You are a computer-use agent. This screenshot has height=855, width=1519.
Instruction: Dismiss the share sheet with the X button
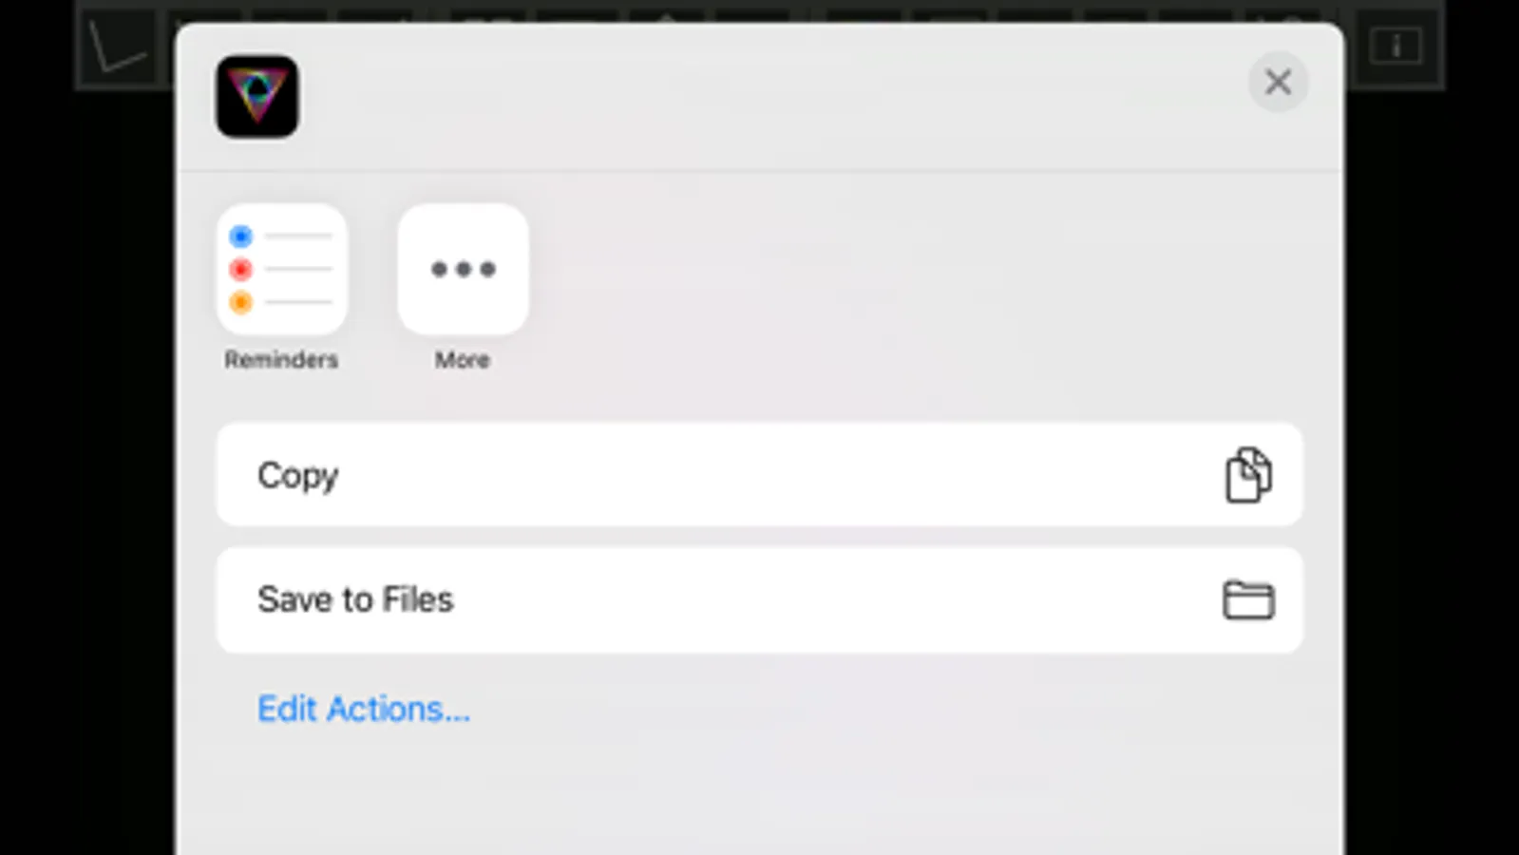pos(1278,82)
